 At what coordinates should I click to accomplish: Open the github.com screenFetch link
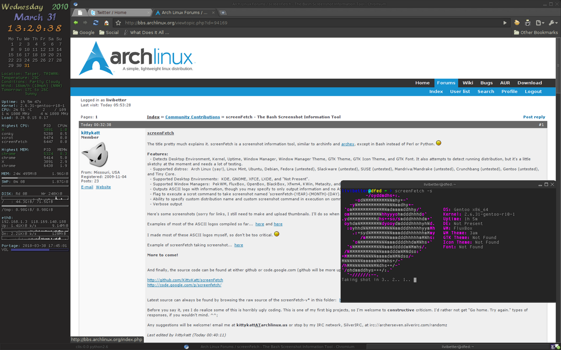[185, 280]
